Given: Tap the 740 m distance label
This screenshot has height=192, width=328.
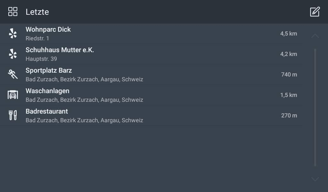Looking at the screenshot, I should click(x=289, y=75).
